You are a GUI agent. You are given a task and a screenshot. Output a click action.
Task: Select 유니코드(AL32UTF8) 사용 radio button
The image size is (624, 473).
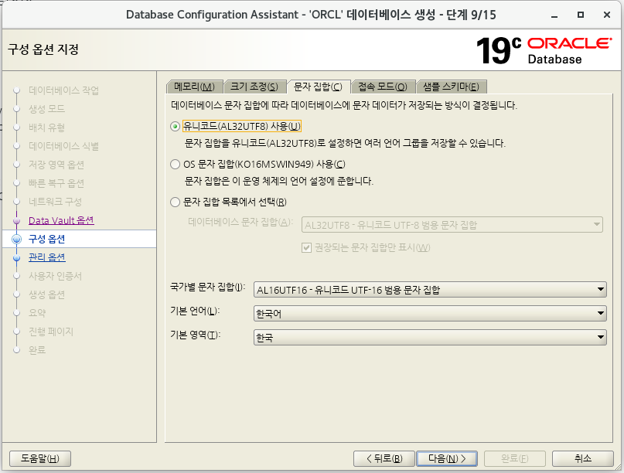click(x=175, y=127)
